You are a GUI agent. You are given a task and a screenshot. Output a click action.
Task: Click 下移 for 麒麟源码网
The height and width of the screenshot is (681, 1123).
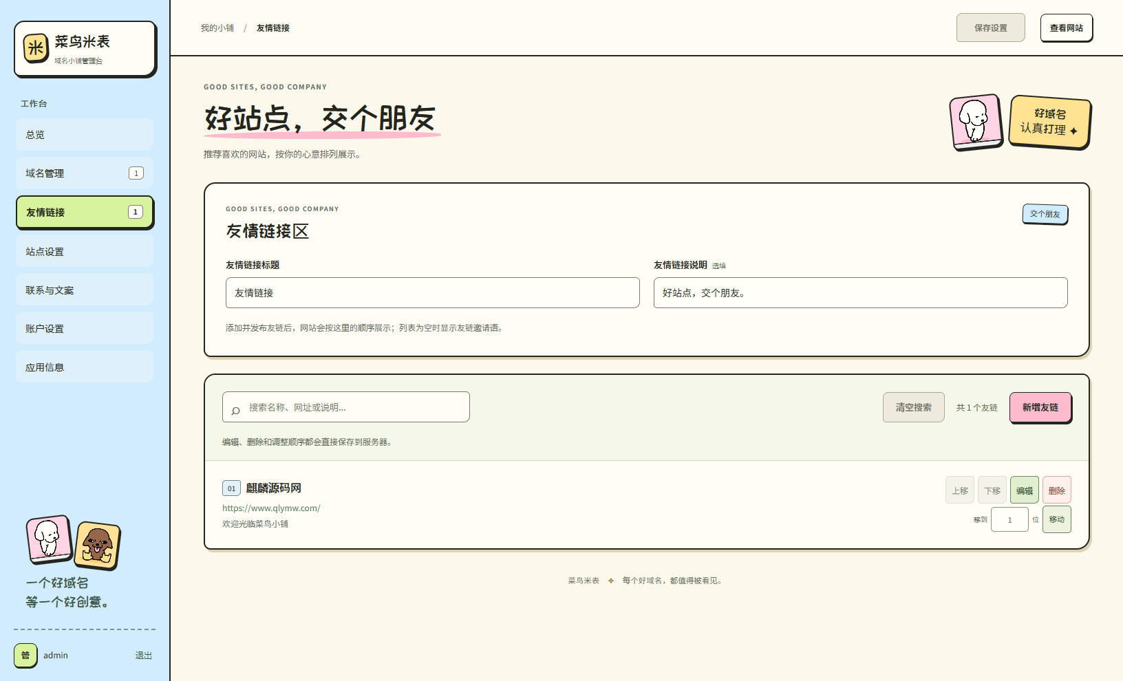coord(992,490)
